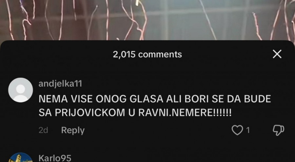Close the comments panel with the X
Image resolution: width=295 pixels, height=162 pixels.
(x=277, y=54)
